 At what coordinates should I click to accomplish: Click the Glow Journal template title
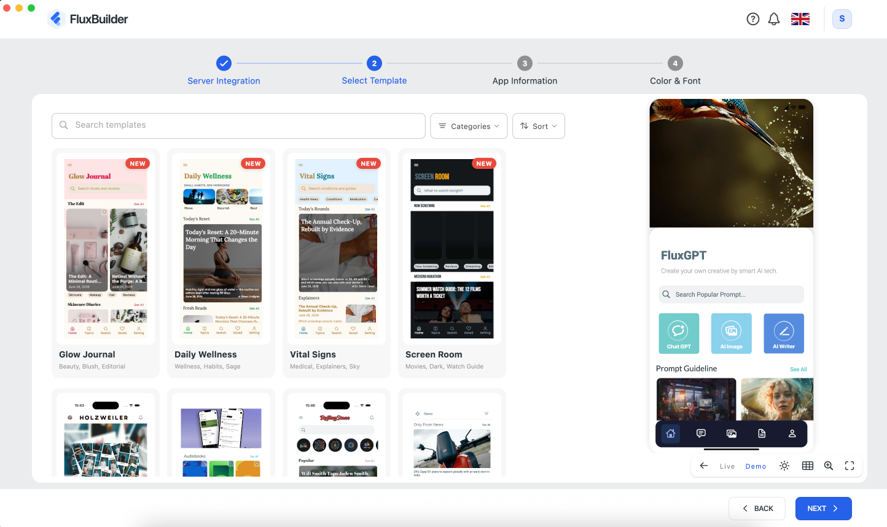coord(87,354)
